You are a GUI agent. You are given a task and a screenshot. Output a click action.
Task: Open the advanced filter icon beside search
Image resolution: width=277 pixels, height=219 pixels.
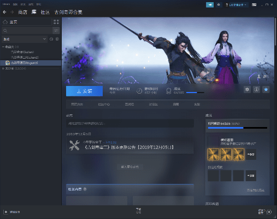56,31
